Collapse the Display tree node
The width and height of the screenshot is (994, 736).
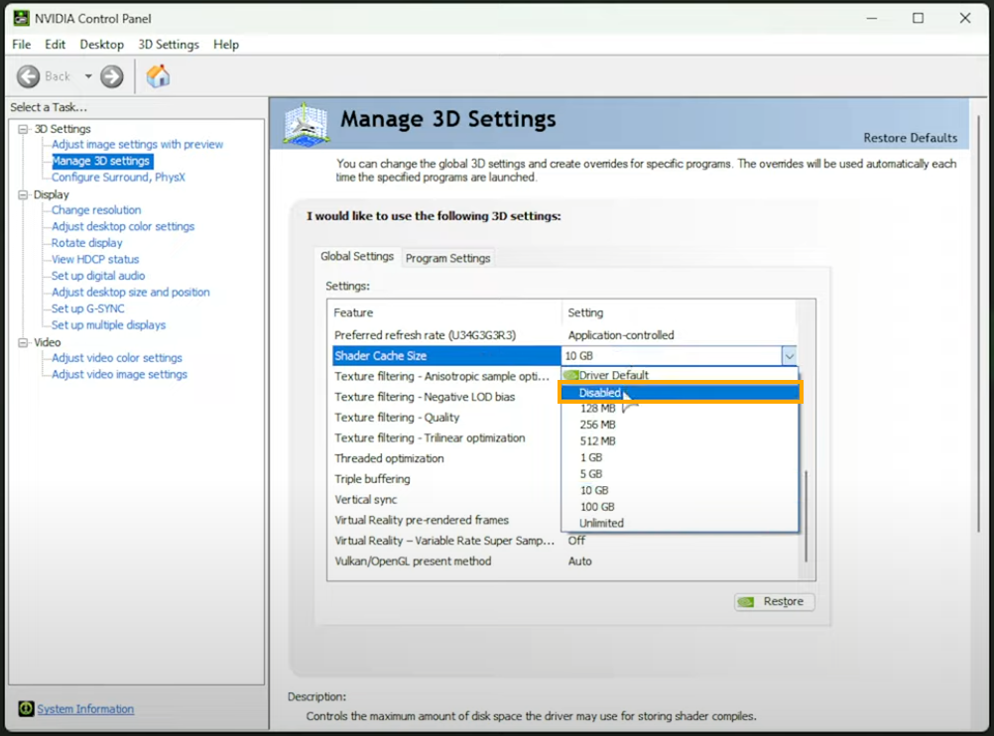[24, 194]
